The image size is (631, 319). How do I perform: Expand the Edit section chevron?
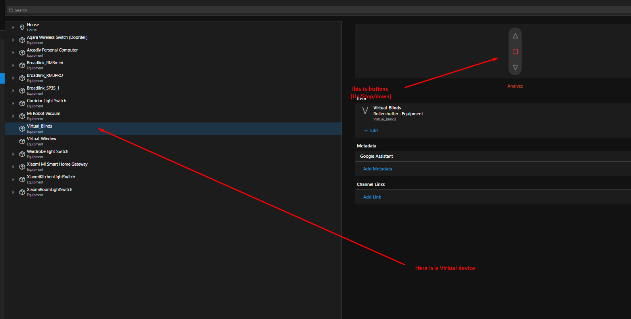[366, 131]
